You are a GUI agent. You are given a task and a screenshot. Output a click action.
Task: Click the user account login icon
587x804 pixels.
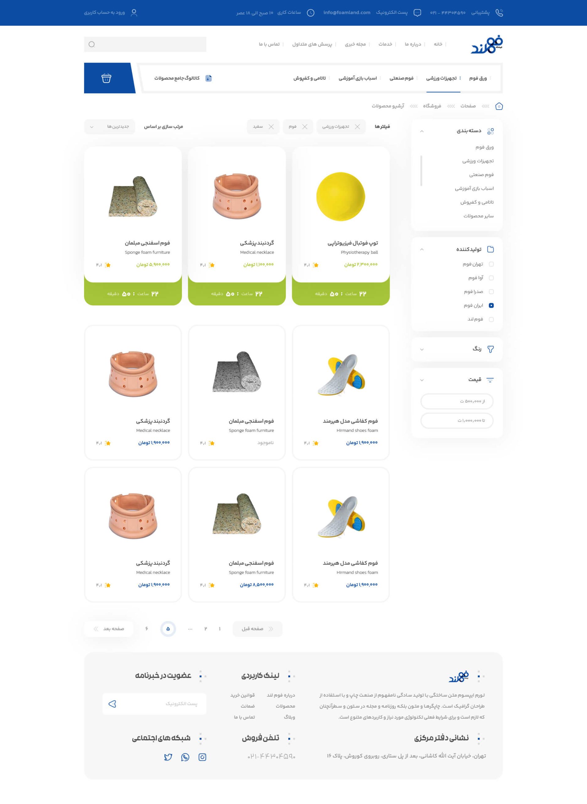coord(134,13)
